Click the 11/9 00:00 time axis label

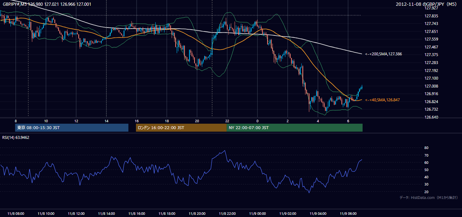pyautogui.click(x=257, y=213)
